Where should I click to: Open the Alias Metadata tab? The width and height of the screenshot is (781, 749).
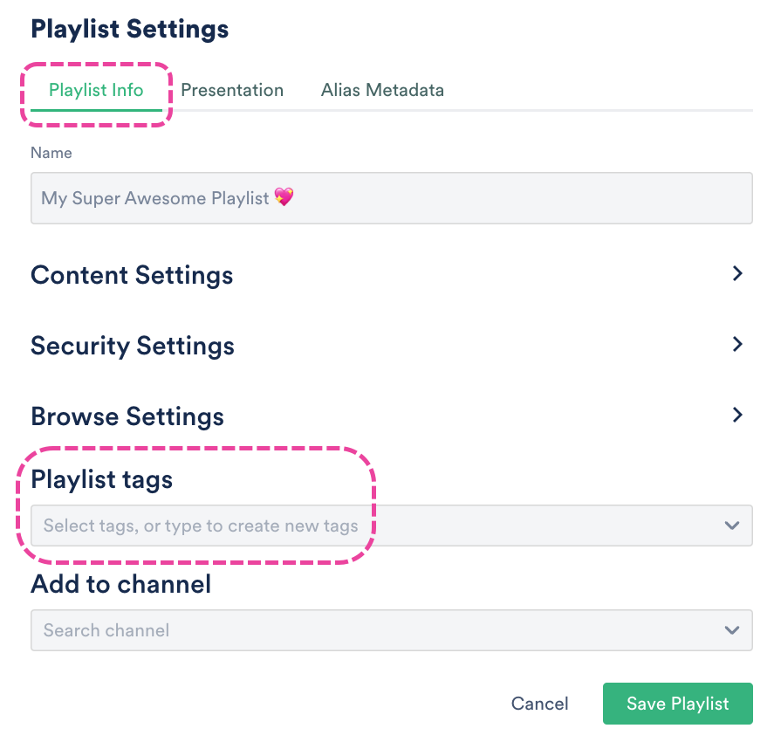[382, 91]
